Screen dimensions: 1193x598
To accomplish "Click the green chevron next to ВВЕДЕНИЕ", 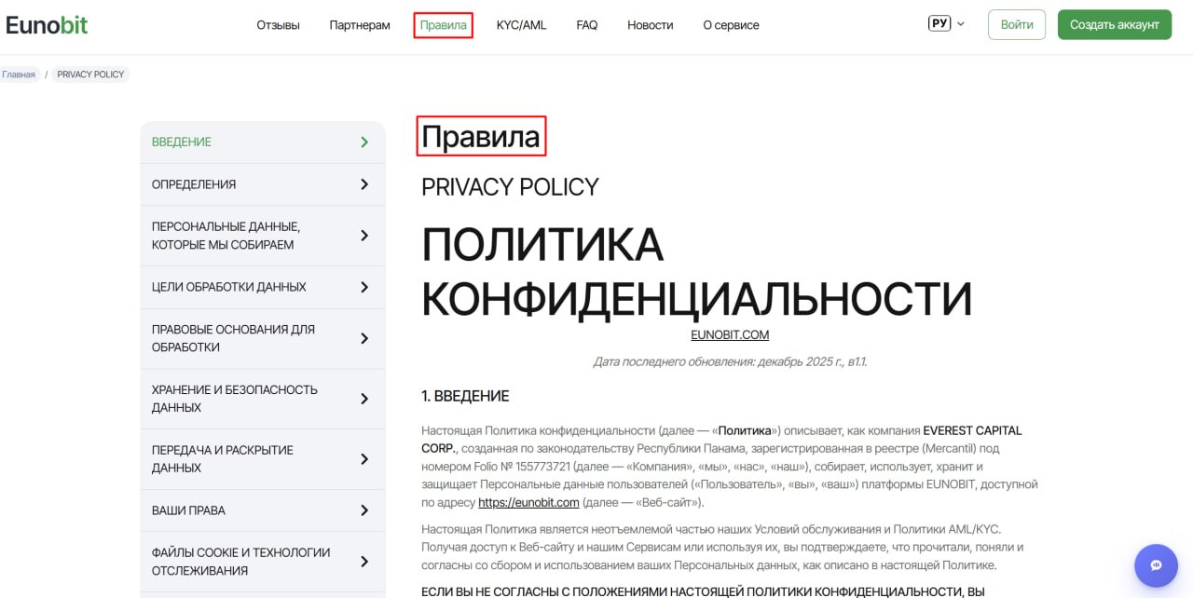I will tap(364, 143).
